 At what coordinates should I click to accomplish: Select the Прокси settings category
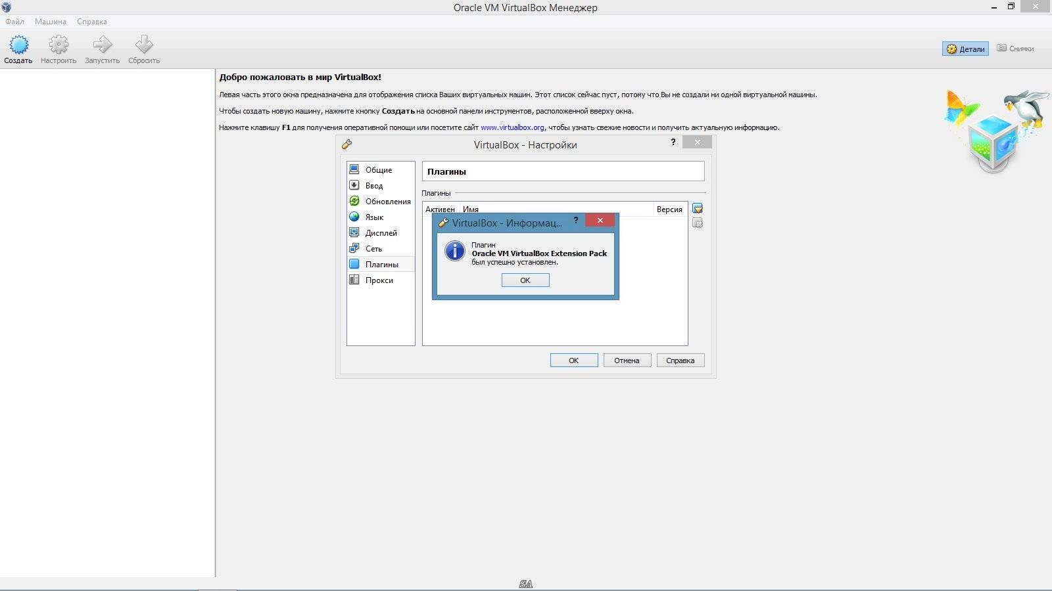(x=381, y=280)
